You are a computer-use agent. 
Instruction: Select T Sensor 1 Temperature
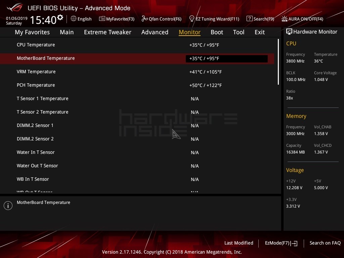(x=137, y=99)
